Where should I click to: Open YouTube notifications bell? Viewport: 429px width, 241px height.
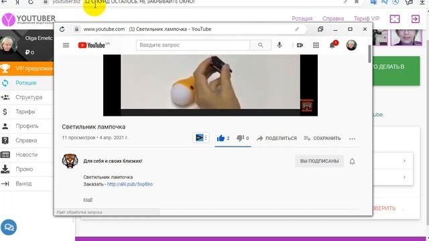click(x=333, y=45)
